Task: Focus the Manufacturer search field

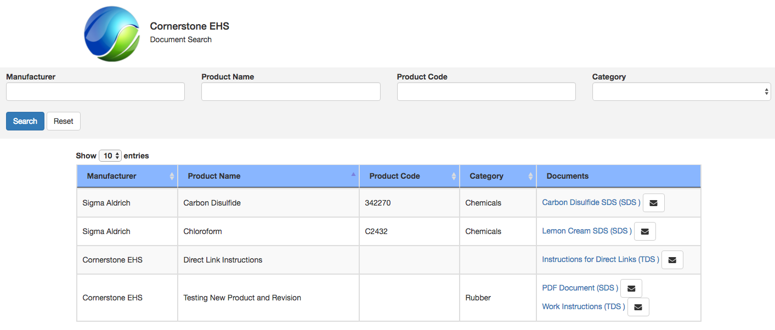Action: 95,92
